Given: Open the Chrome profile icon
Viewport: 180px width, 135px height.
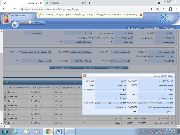Looking at the screenshot, I should [170, 9].
